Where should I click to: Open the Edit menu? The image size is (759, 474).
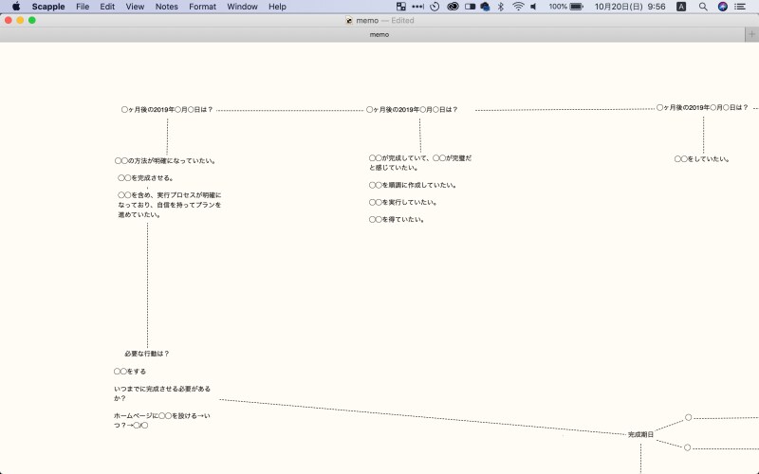tap(107, 7)
